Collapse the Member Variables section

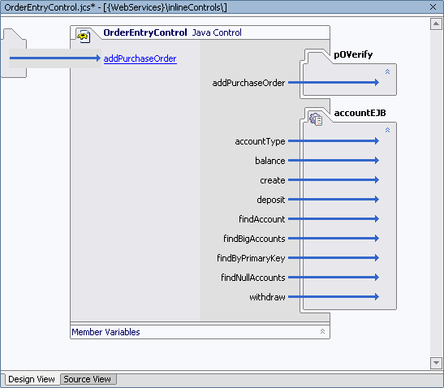322,331
